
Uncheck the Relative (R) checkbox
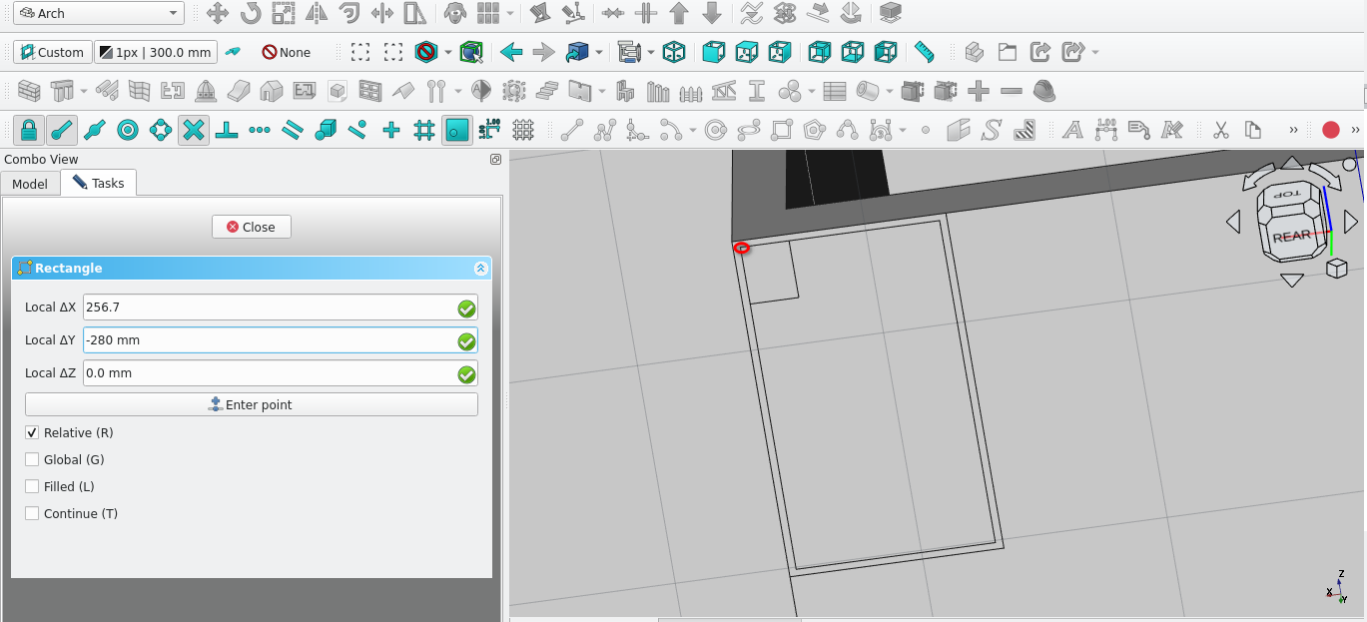[32, 433]
